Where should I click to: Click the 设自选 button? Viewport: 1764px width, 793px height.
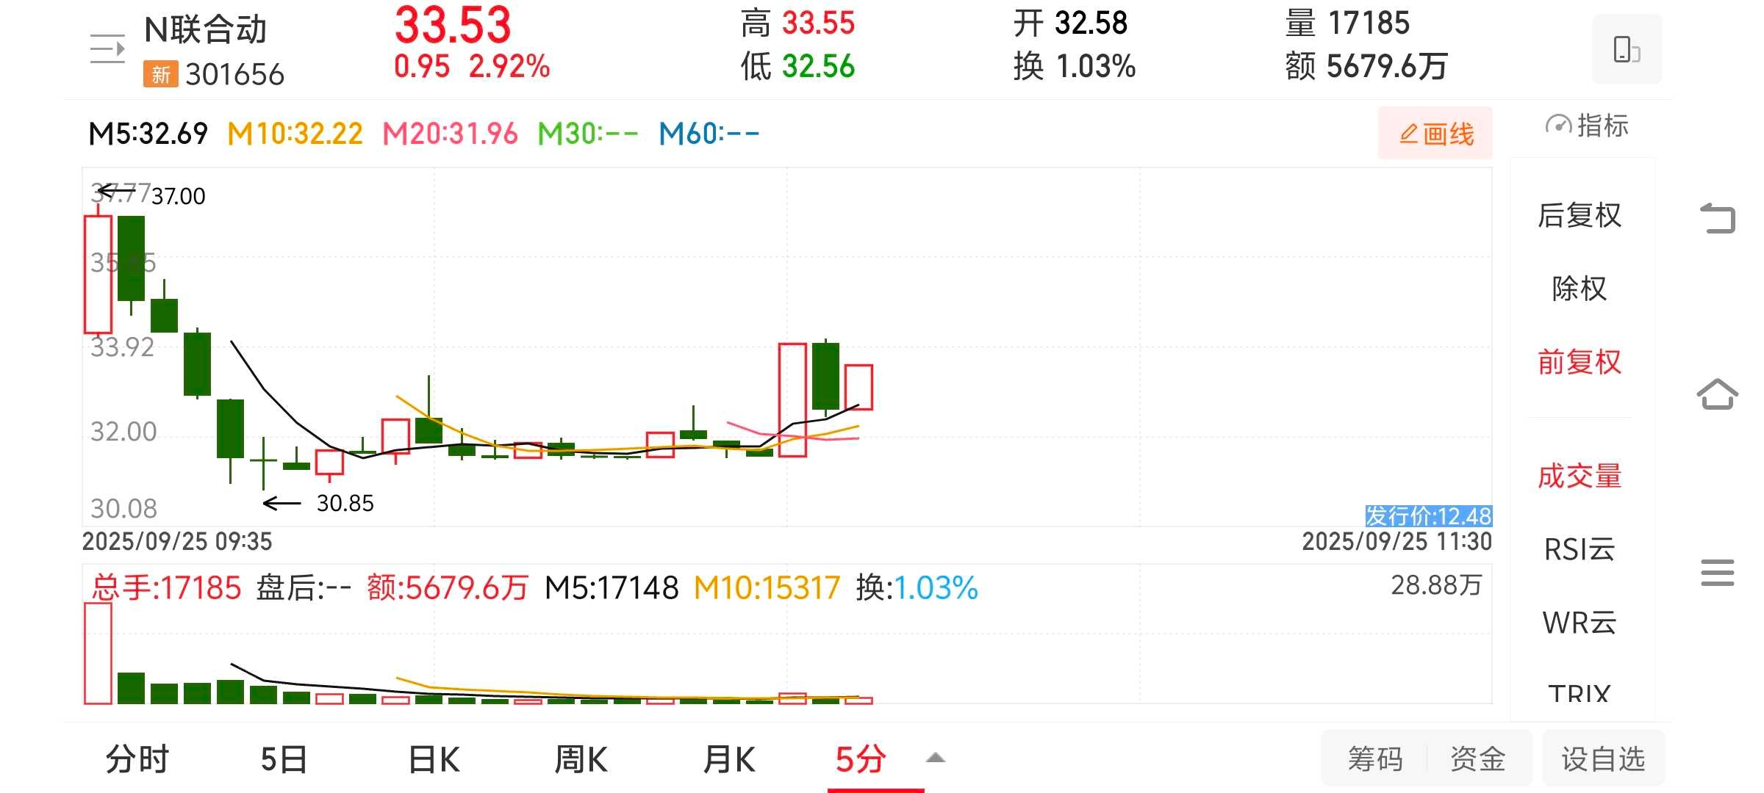1603,758
